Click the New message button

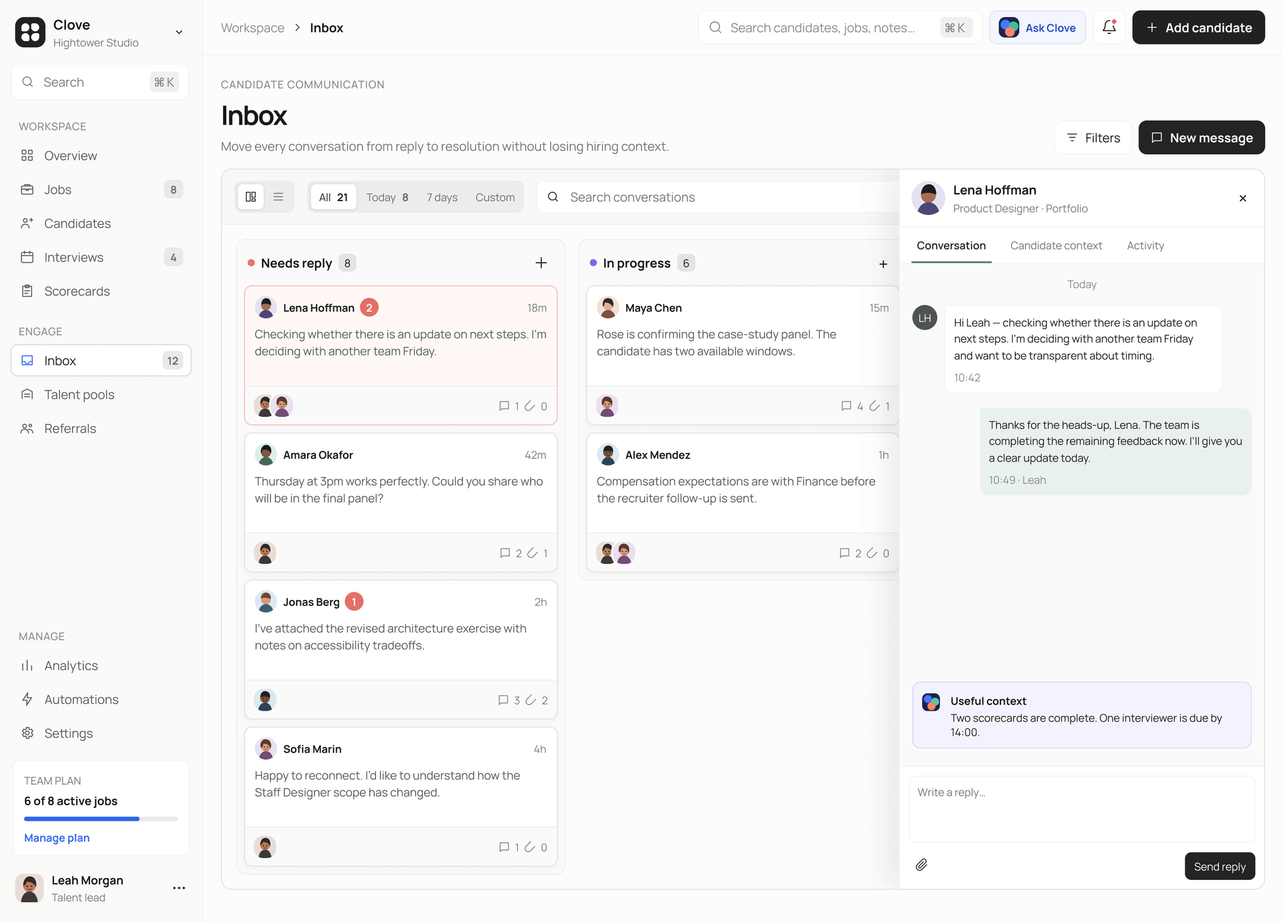(1202, 138)
